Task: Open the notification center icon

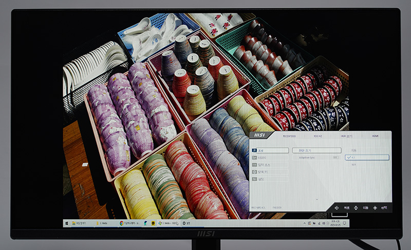Action: tap(344, 223)
